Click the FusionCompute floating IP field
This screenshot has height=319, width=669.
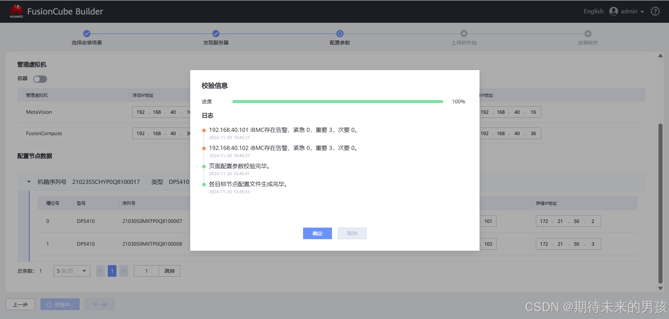pyautogui.click(x=161, y=133)
